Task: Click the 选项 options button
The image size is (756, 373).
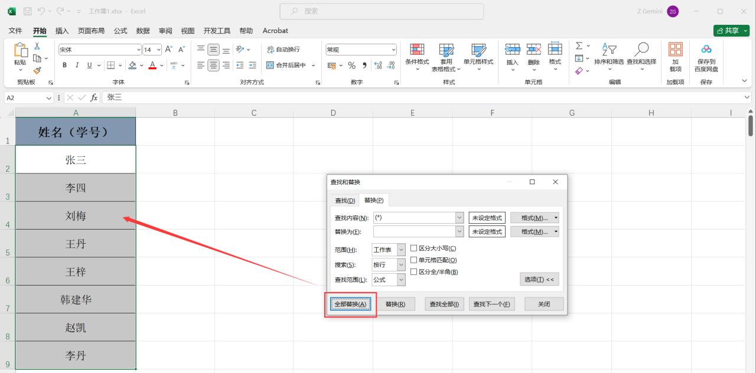Action: tap(539, 279)
